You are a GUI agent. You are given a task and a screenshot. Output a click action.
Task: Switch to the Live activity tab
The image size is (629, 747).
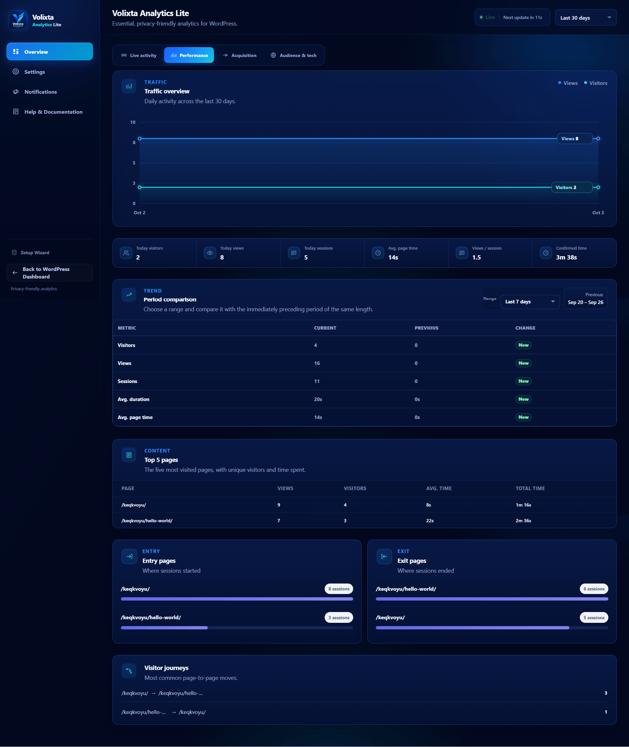[139, 55]
